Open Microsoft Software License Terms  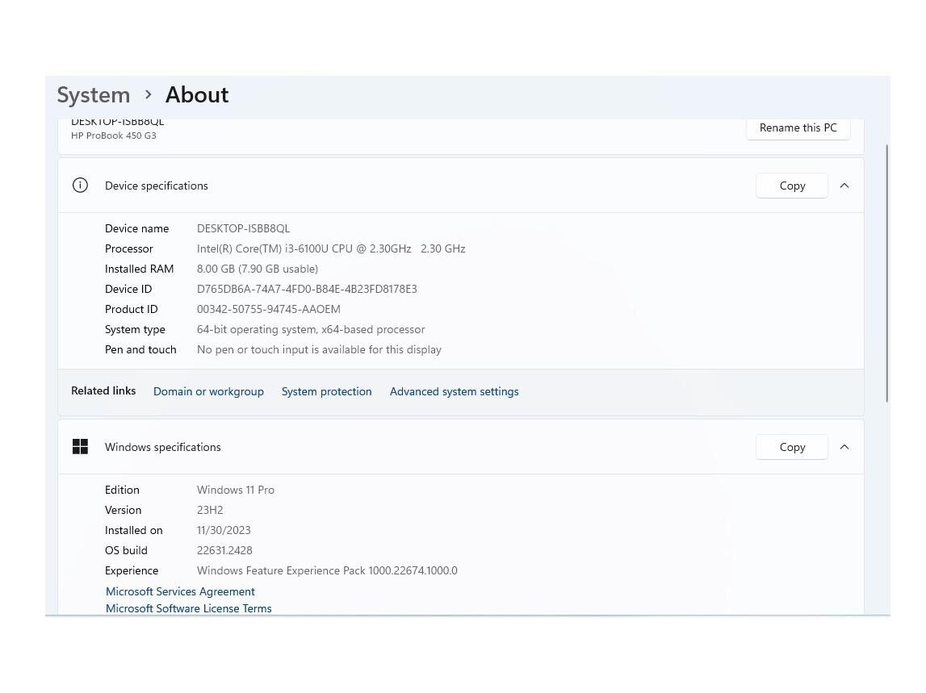[188, 608]
